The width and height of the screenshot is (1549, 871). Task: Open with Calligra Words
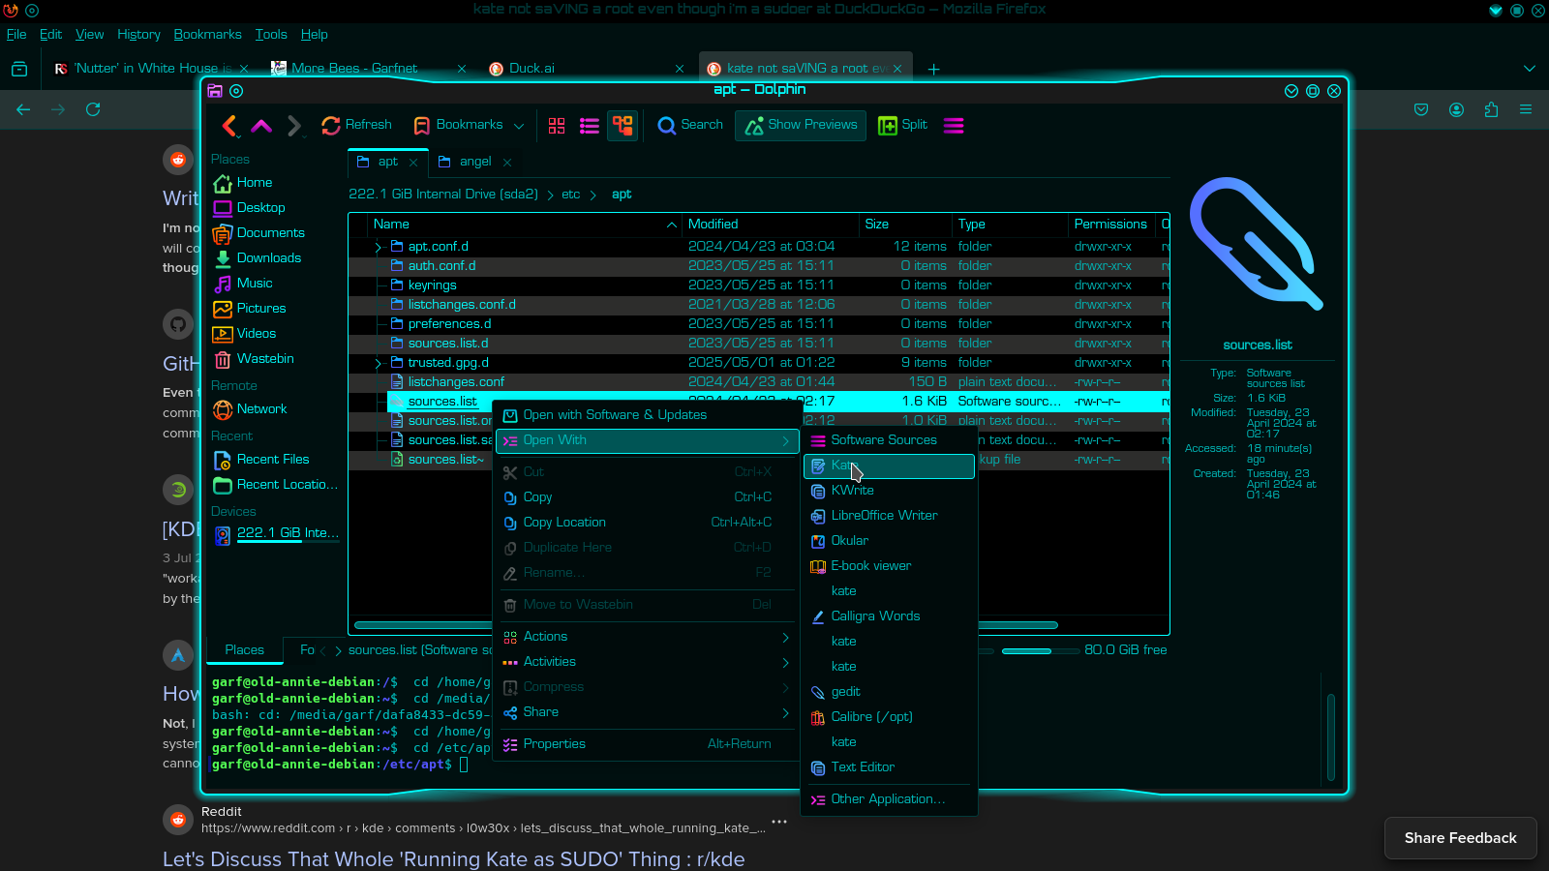point(889,616)
